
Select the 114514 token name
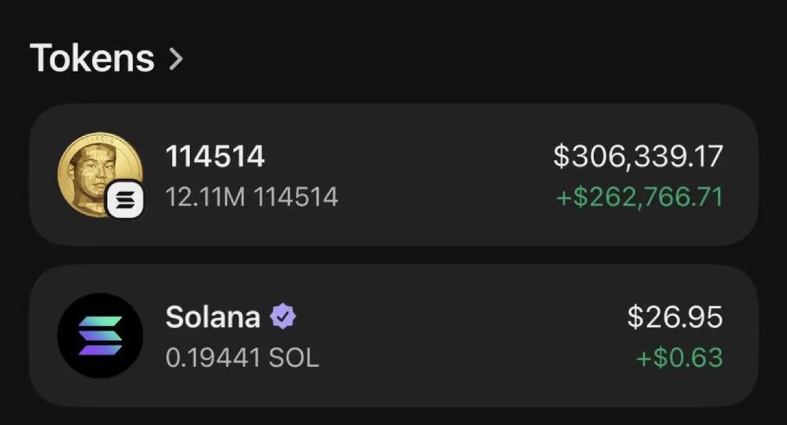click(214, 157)
